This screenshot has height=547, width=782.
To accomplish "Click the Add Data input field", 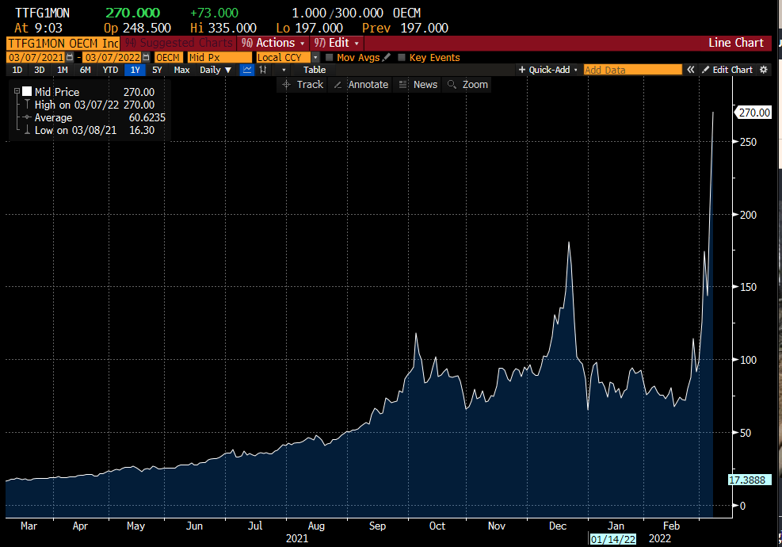I will point(632,70).
